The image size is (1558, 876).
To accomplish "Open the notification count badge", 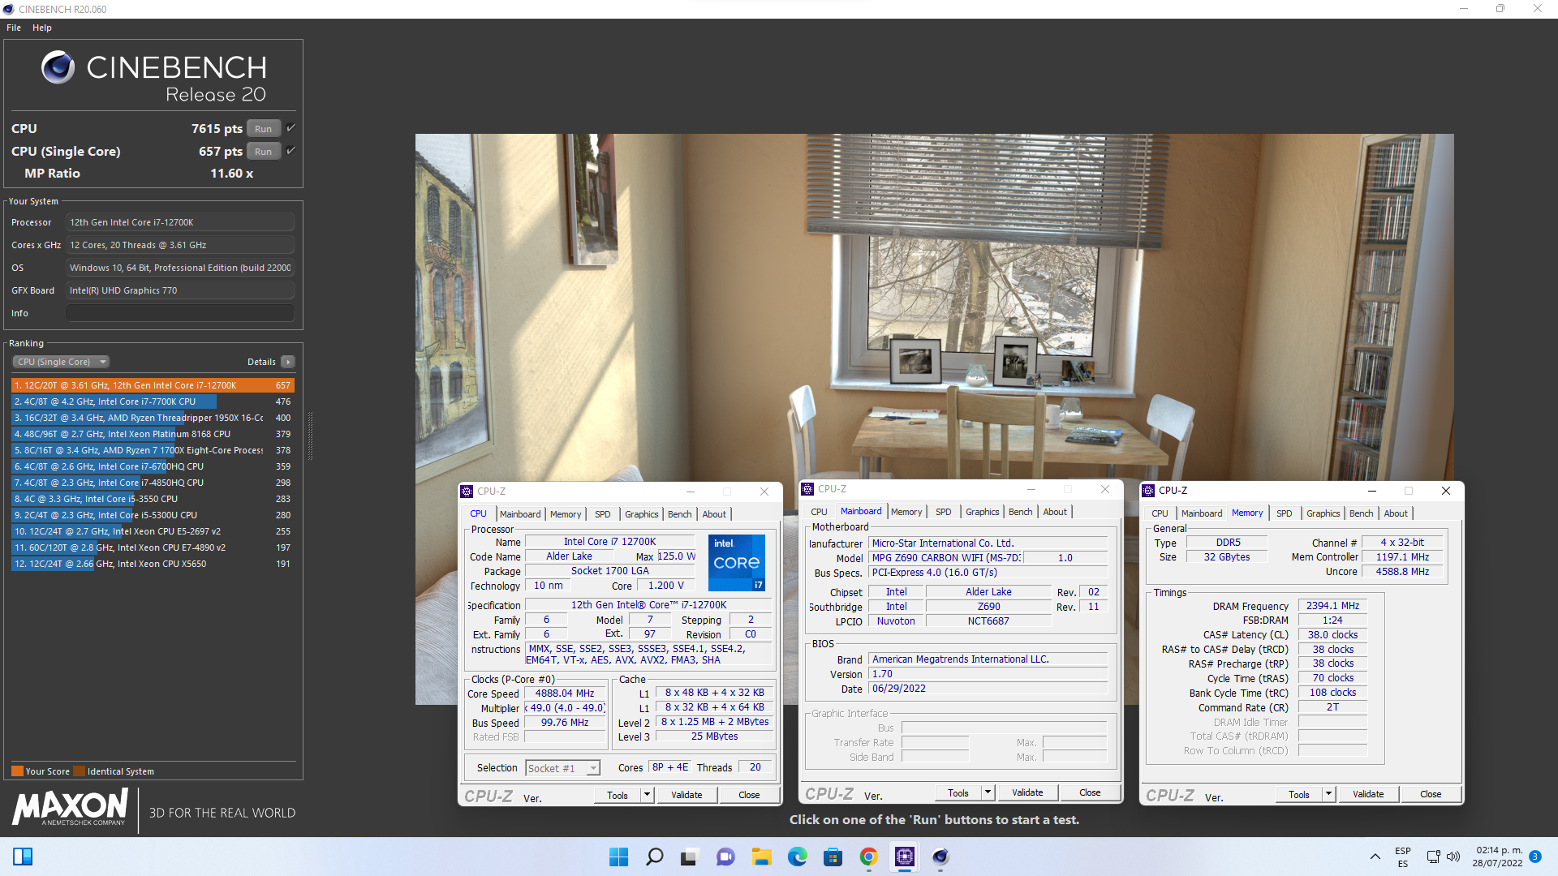I will tap(1535, 857).
